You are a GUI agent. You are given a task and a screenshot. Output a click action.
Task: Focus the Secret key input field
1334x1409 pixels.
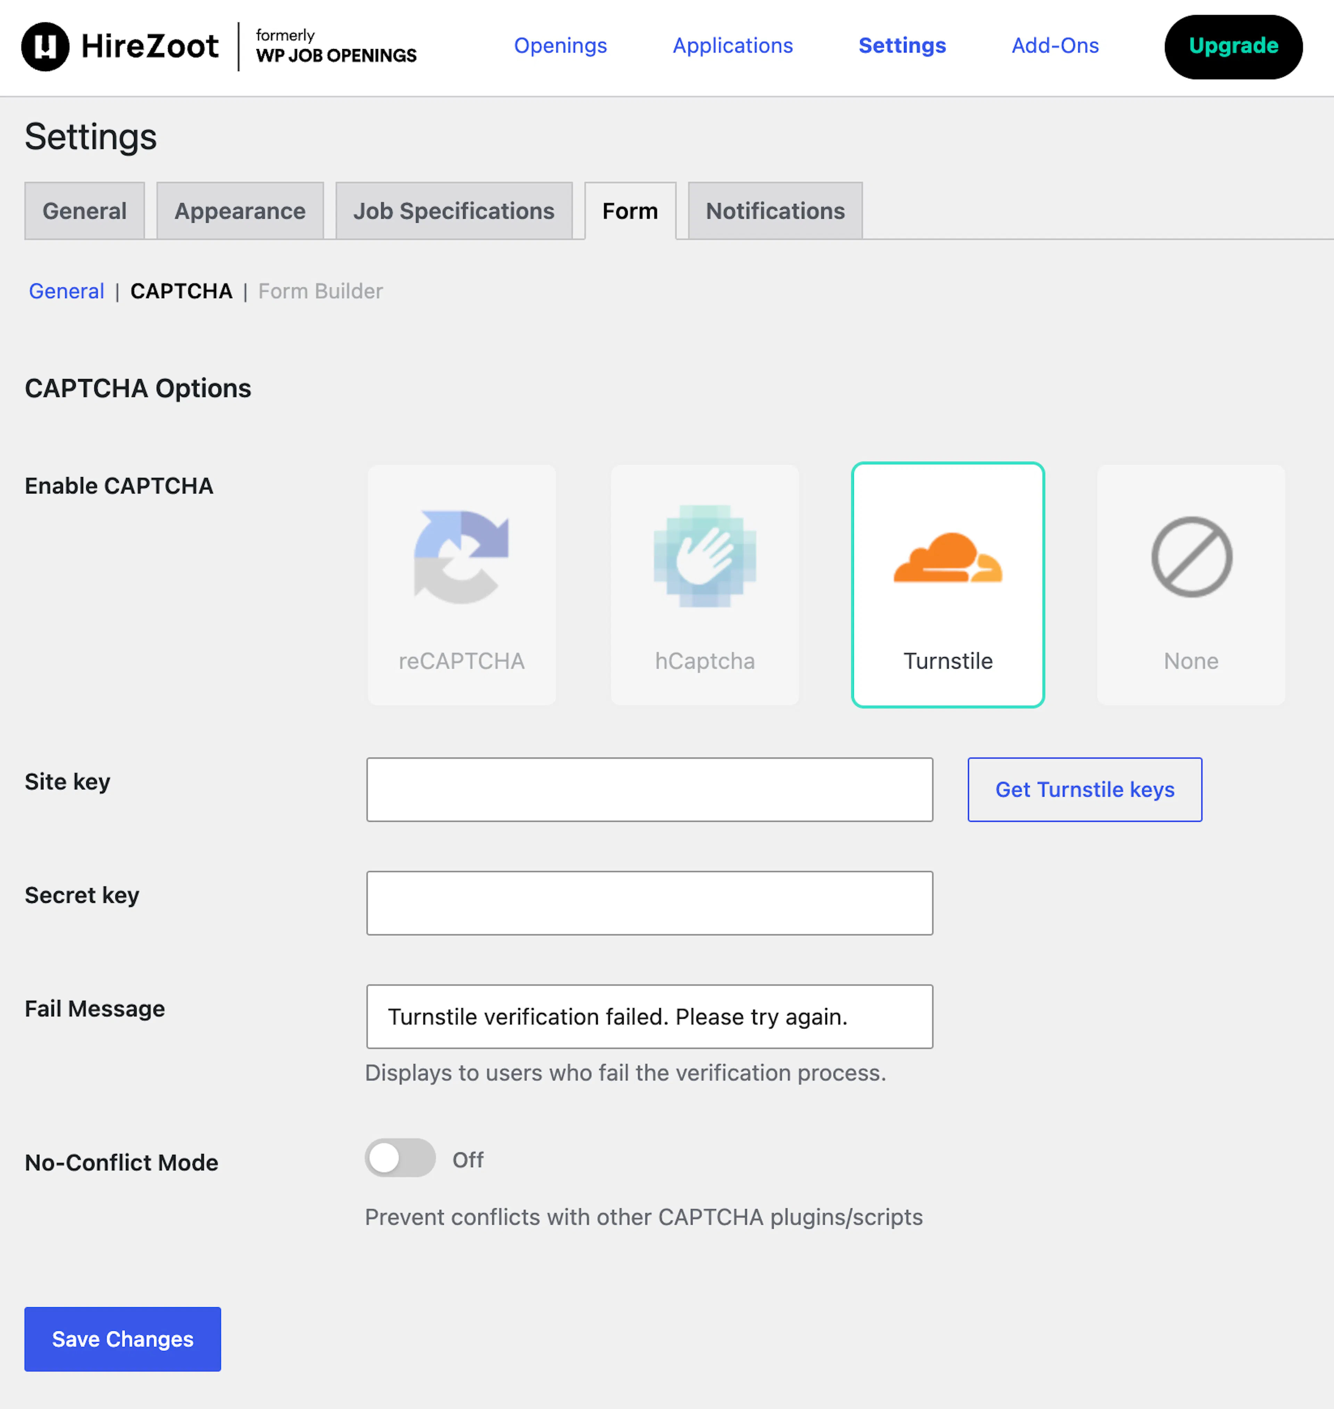pos(649,903)
